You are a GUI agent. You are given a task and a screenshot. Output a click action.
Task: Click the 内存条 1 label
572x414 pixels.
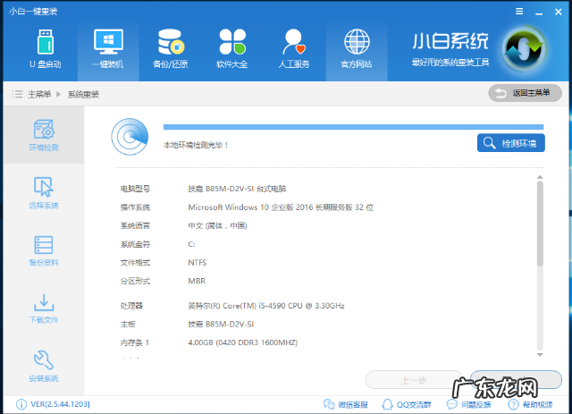[135, 342]
